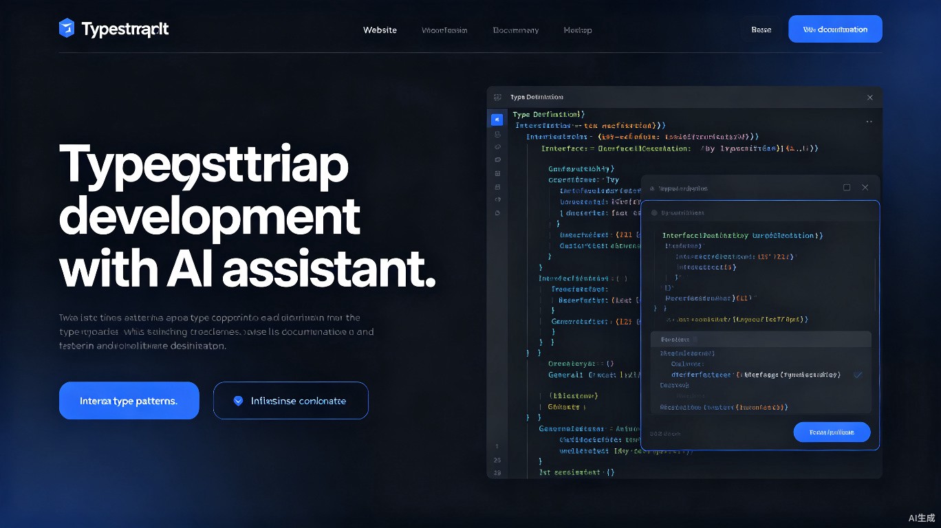Click the shield icon in the outlined hero button

point(238,401)
